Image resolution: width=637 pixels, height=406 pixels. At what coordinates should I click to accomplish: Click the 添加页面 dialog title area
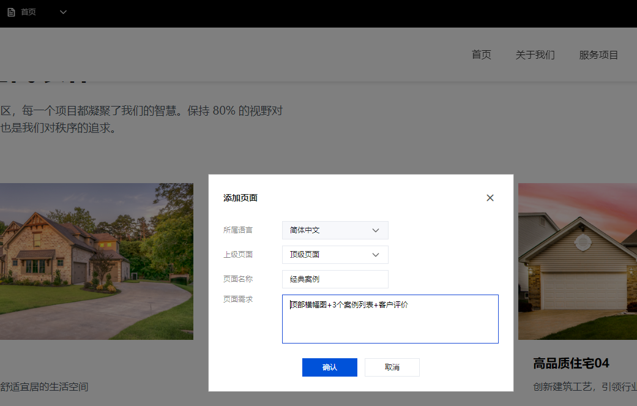239,198
